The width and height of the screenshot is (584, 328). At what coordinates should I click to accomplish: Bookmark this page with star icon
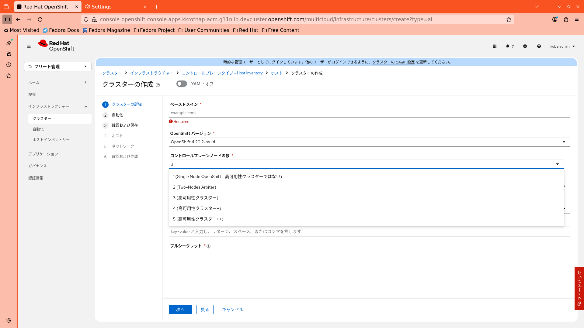click(x=509, y=19)
